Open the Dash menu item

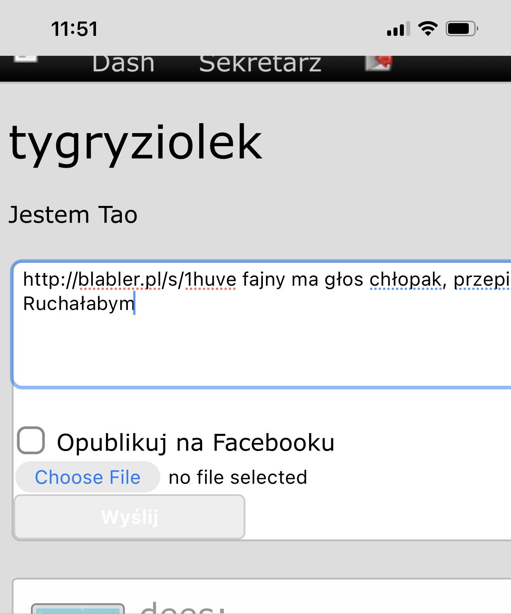point(123,64)
